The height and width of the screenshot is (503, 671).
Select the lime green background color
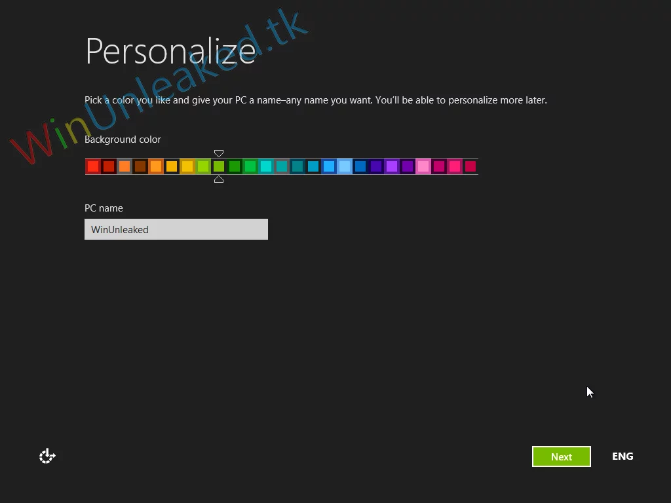tap(202, 166)
